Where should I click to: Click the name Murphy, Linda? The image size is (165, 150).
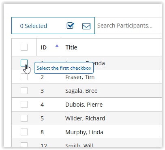pyautogui.click(x=84, y=132)
